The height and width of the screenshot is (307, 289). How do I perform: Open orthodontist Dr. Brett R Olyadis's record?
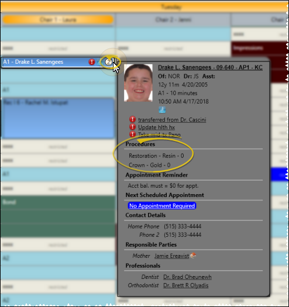point(185,285)
